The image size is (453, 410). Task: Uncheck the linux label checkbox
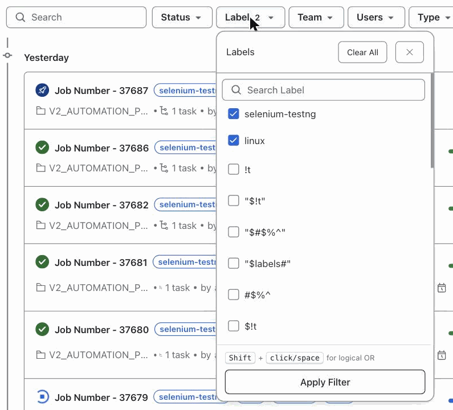coord(234,141)
